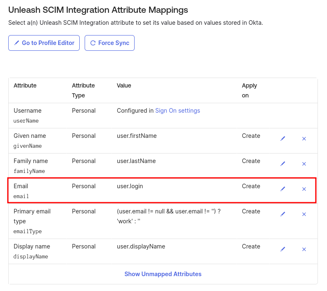
Task: Open the Go to Profile Editor button
Action: [x=44, y=43]
